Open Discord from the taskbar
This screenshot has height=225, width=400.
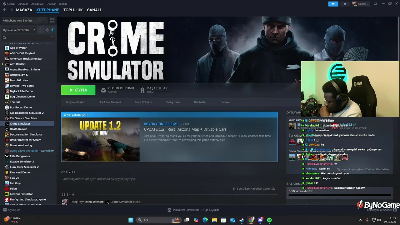(260, 220)
